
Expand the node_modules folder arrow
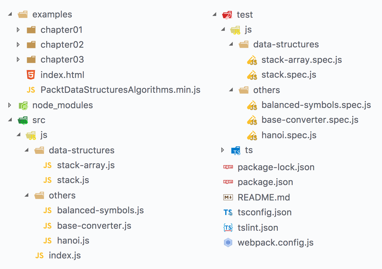10,105
